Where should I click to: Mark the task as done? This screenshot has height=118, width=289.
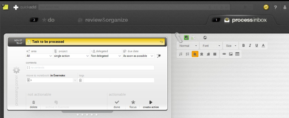(117, 105)
